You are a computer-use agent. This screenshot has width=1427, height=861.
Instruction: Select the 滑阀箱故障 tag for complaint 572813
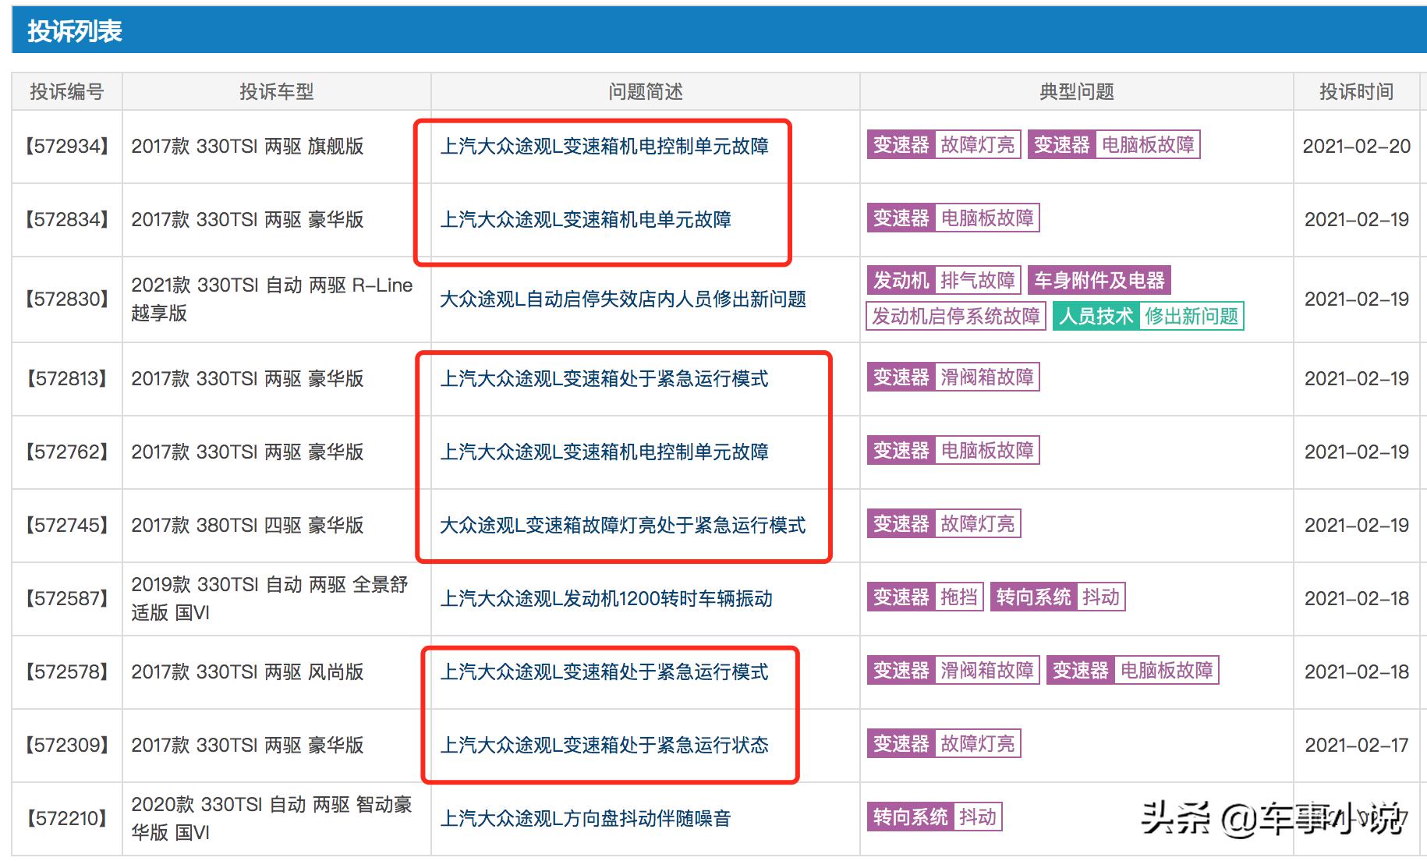[x=987, y=377]
